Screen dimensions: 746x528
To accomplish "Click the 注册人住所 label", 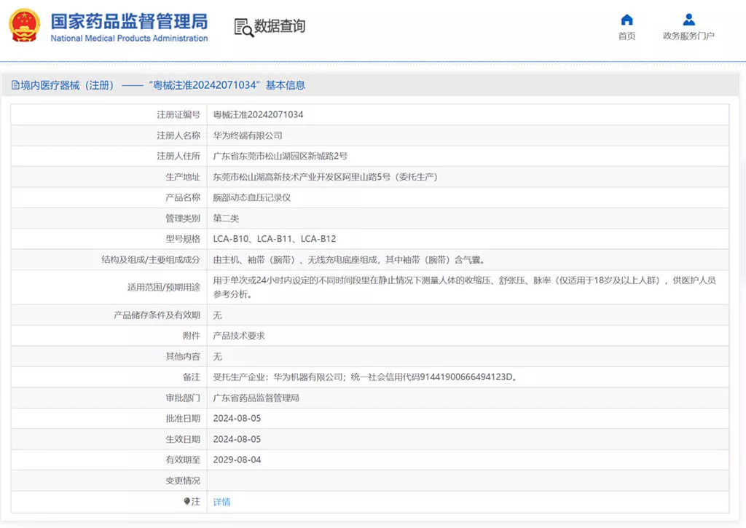I will (178, 156).
